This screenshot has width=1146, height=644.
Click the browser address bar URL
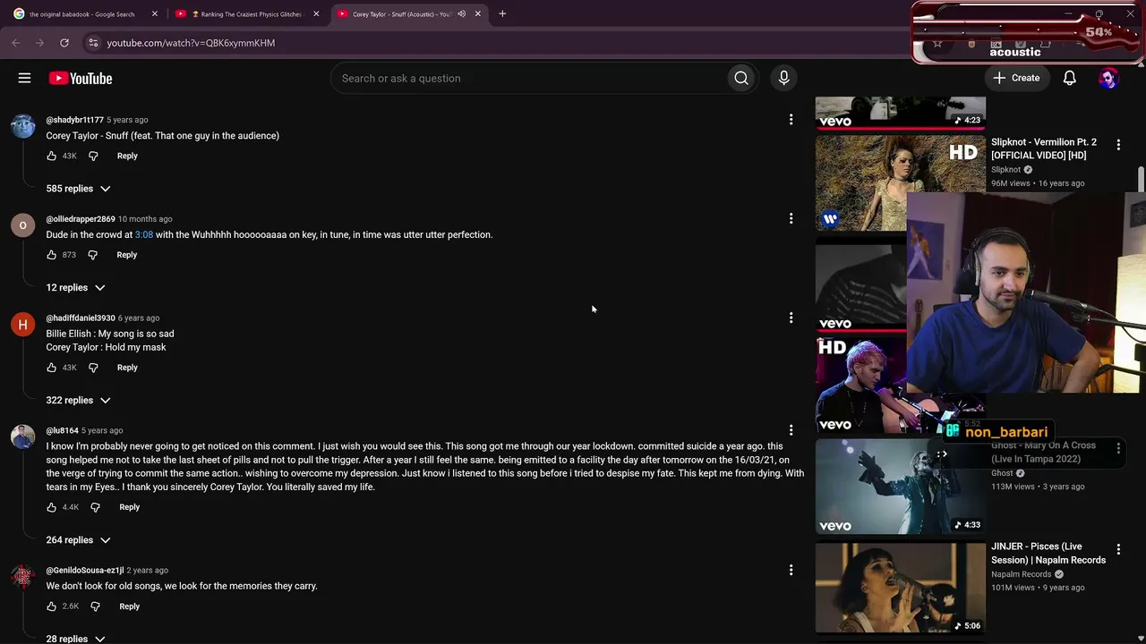click(191, 43)
